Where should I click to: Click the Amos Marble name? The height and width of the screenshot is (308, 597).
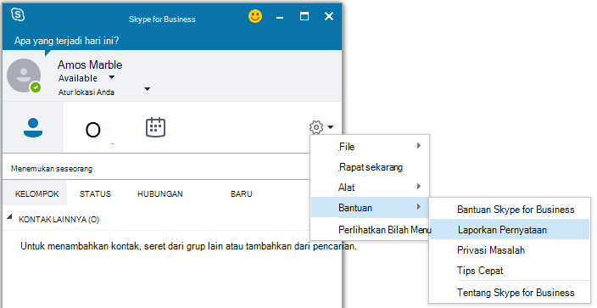90,64
